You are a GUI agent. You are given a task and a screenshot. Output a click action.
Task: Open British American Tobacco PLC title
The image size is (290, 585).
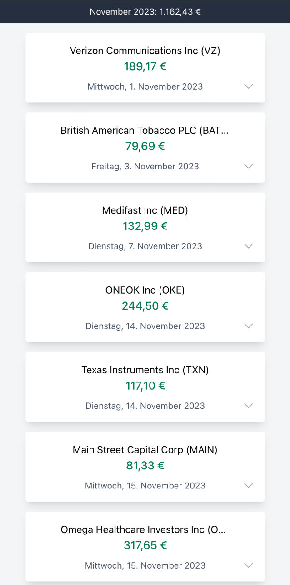click(x=145, y=131)
